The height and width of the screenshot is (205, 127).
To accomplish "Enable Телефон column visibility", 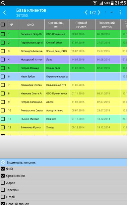I will (3, 190).
